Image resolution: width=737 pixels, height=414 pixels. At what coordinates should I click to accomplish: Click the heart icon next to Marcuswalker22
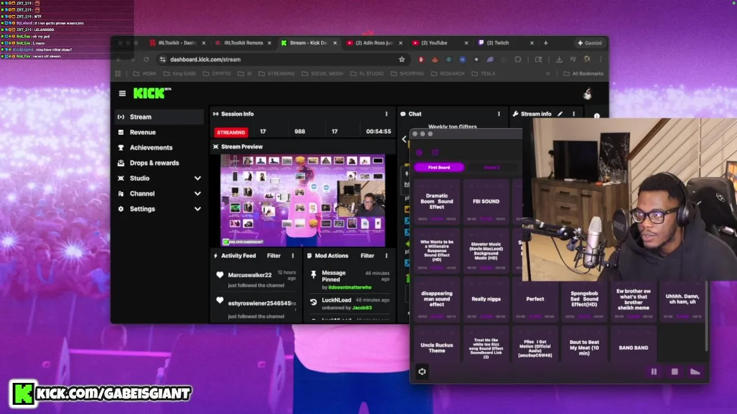pos(219,275)
